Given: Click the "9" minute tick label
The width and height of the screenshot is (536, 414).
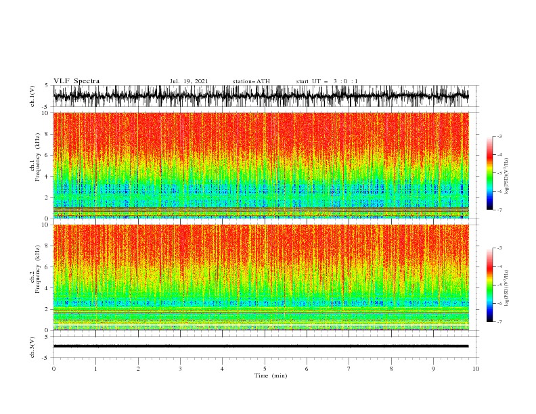Looking at the screenshot, I should 433,369.
